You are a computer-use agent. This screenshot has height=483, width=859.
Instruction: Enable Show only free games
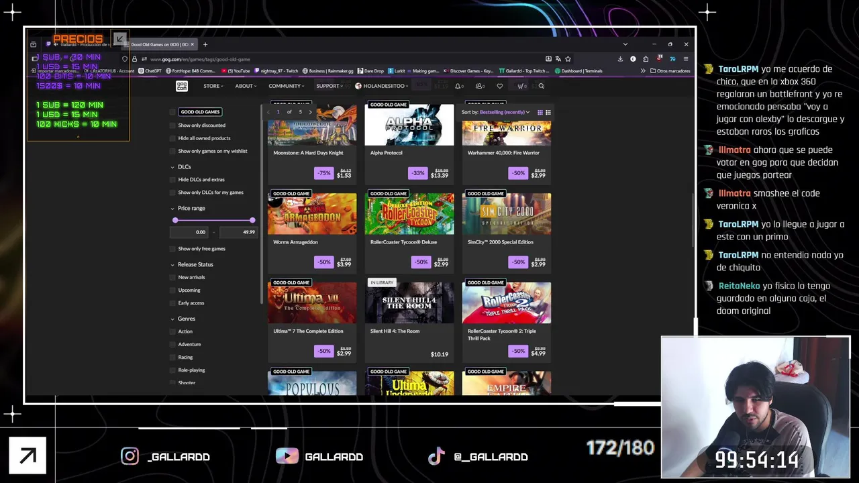172,249
